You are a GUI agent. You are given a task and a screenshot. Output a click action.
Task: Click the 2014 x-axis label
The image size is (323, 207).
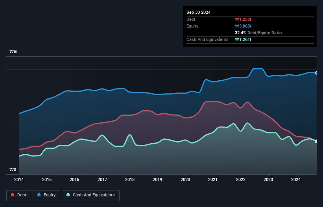[19, 179]
